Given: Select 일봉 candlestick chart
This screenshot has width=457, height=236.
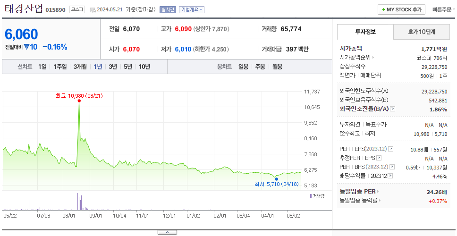Looking at the screenshot, I should pyautogui.click(x=243, y=67).
